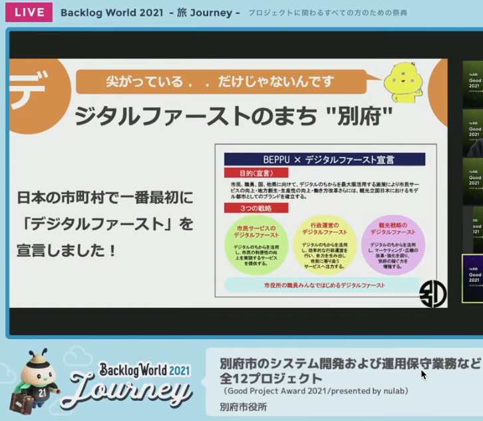Click the line 日本の市町村で一番最初に

click(x=104, y=198)
